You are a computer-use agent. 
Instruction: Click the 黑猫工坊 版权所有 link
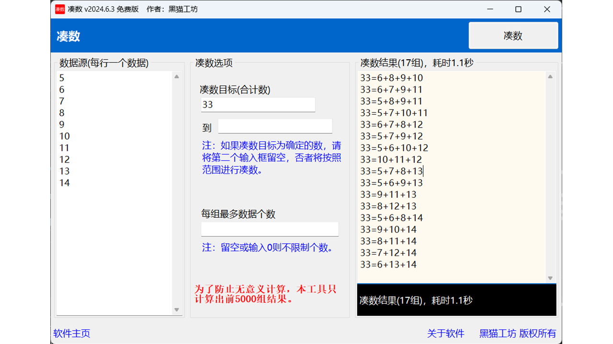pyautogui.click(x=518, y=333)
